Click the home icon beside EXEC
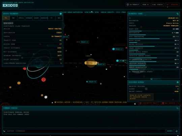 click(x=177, y=131)
